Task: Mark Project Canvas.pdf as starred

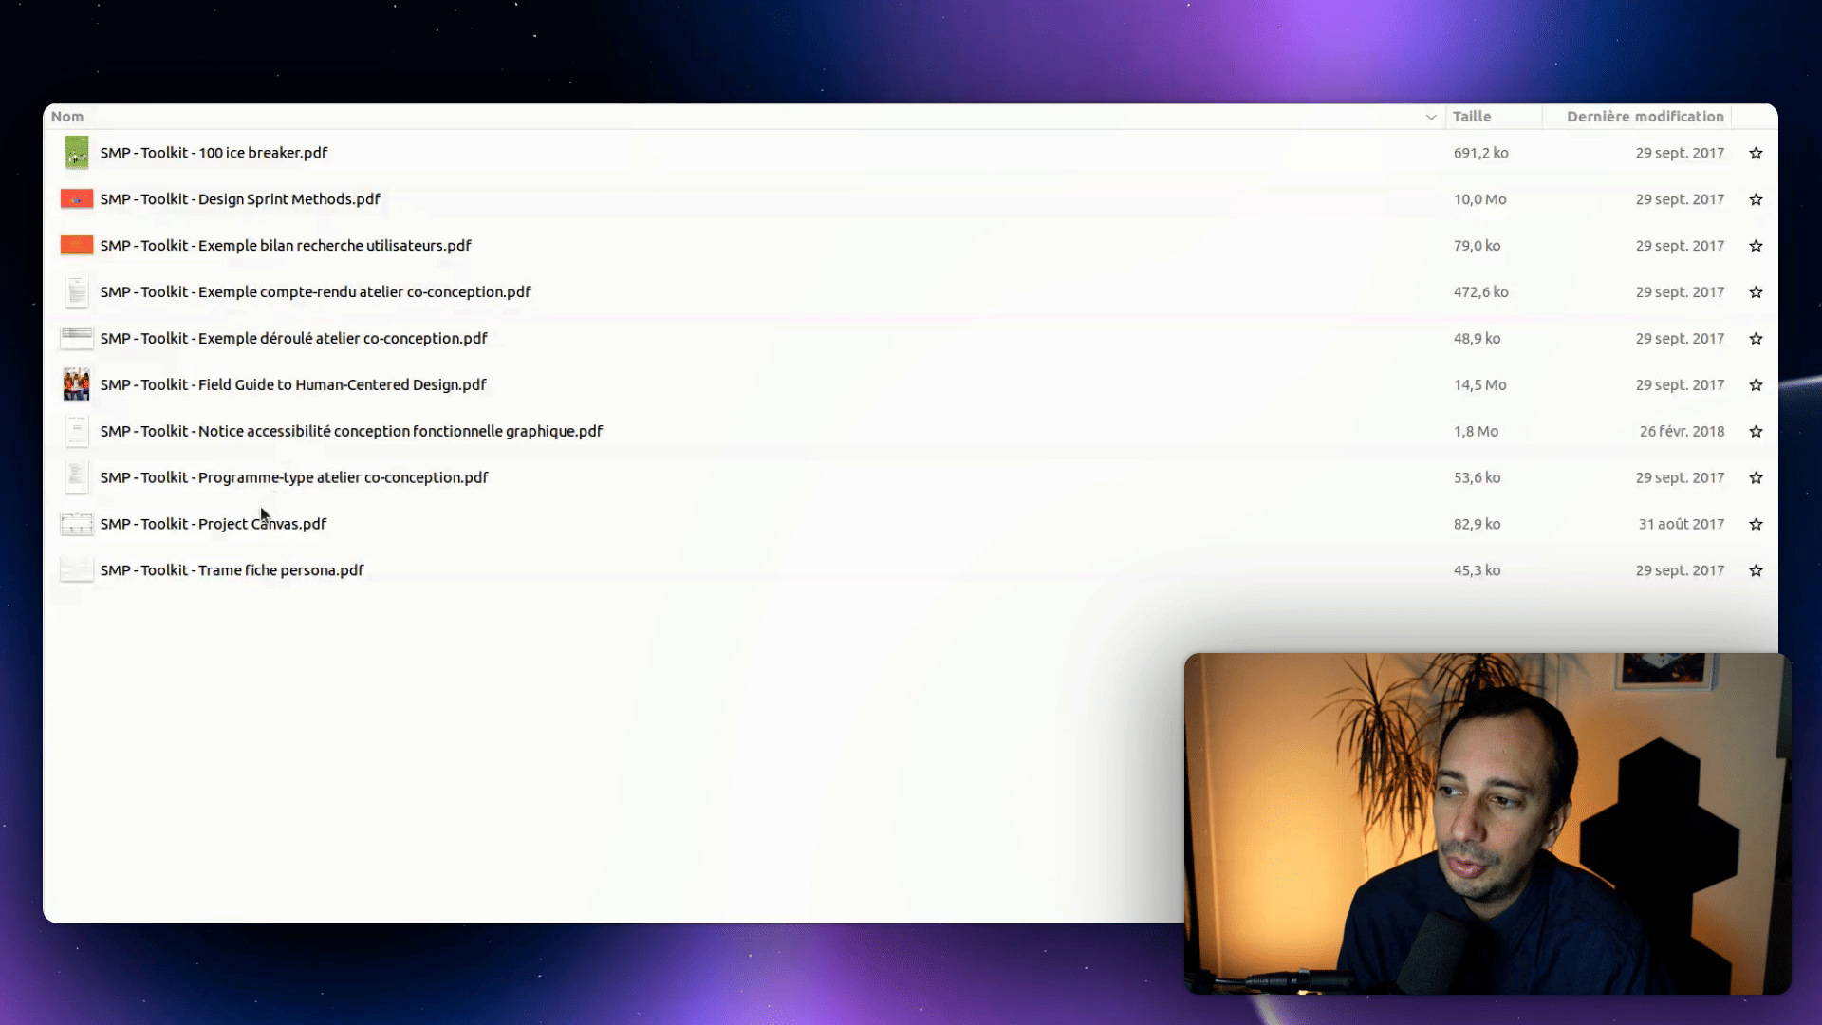Action: pos(1756,524)
